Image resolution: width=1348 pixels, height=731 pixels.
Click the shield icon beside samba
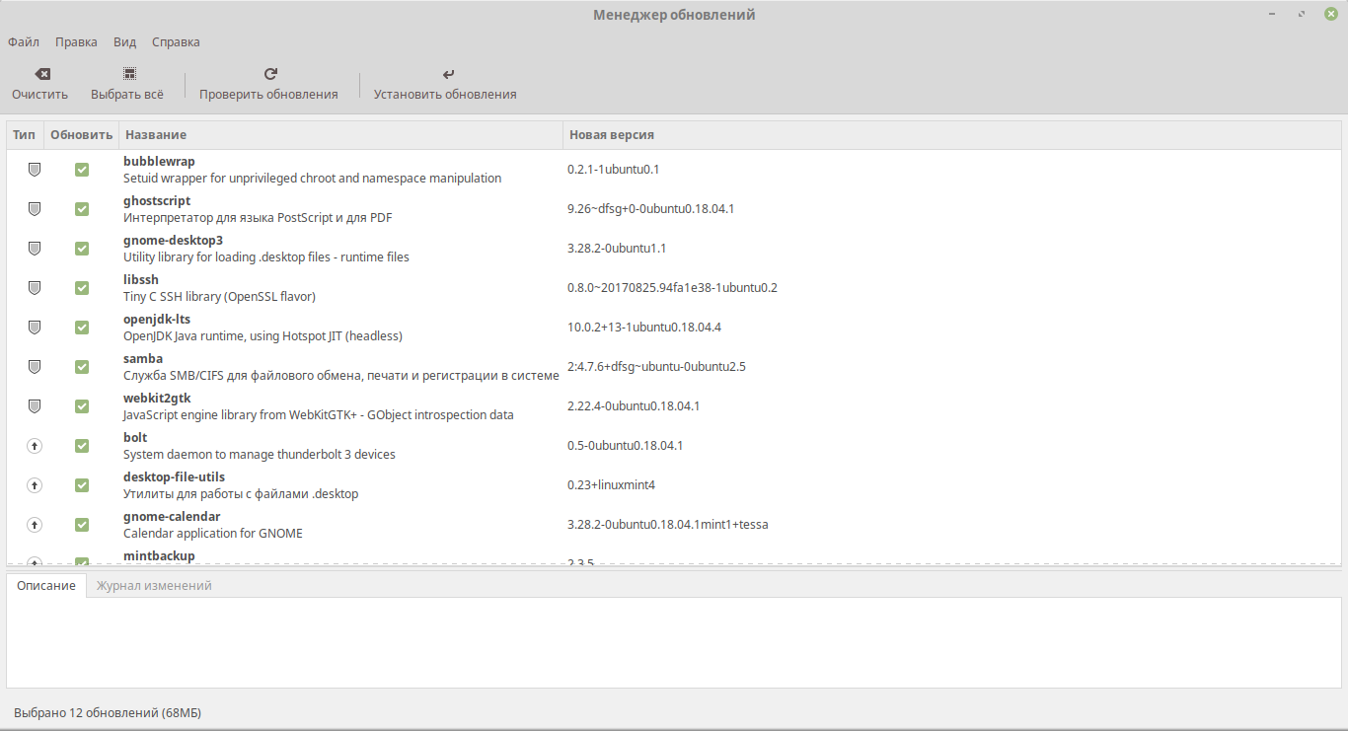[x=34, y=366]
